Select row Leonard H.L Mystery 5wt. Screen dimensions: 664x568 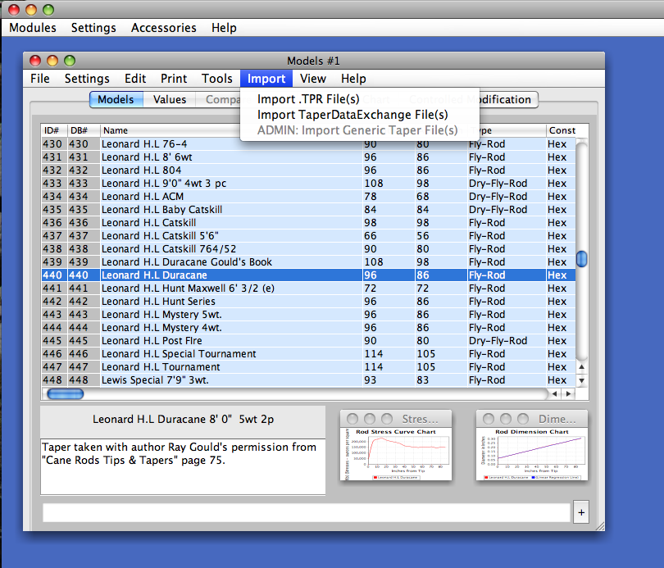click(308, 315)
